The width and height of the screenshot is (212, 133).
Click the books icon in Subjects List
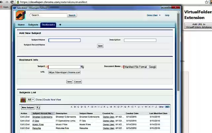click(23, 99)
